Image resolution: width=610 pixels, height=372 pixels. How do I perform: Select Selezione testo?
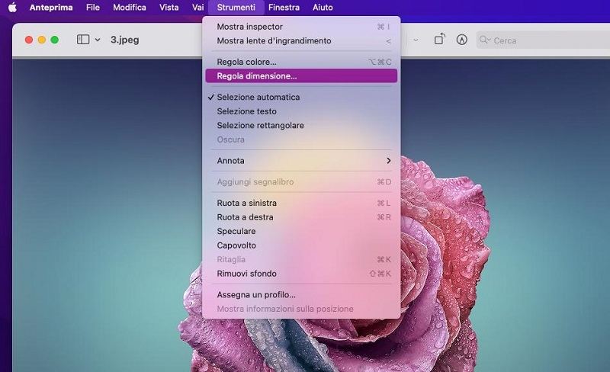(x=301, y=111)
